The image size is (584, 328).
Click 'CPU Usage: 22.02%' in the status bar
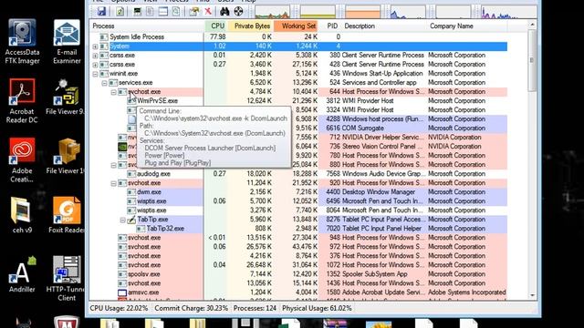pyautogui.click(x=119, y=308)
